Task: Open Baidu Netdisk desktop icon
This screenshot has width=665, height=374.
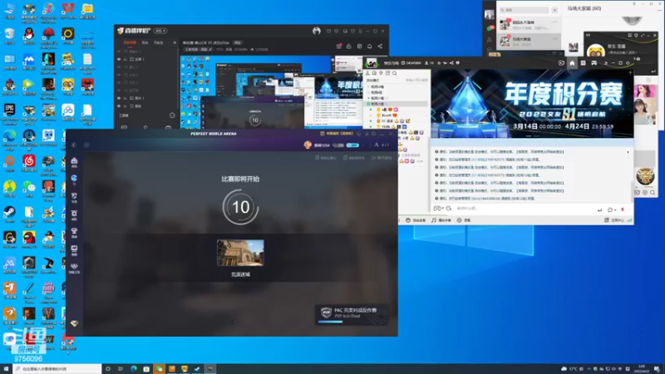Action: 68,111
